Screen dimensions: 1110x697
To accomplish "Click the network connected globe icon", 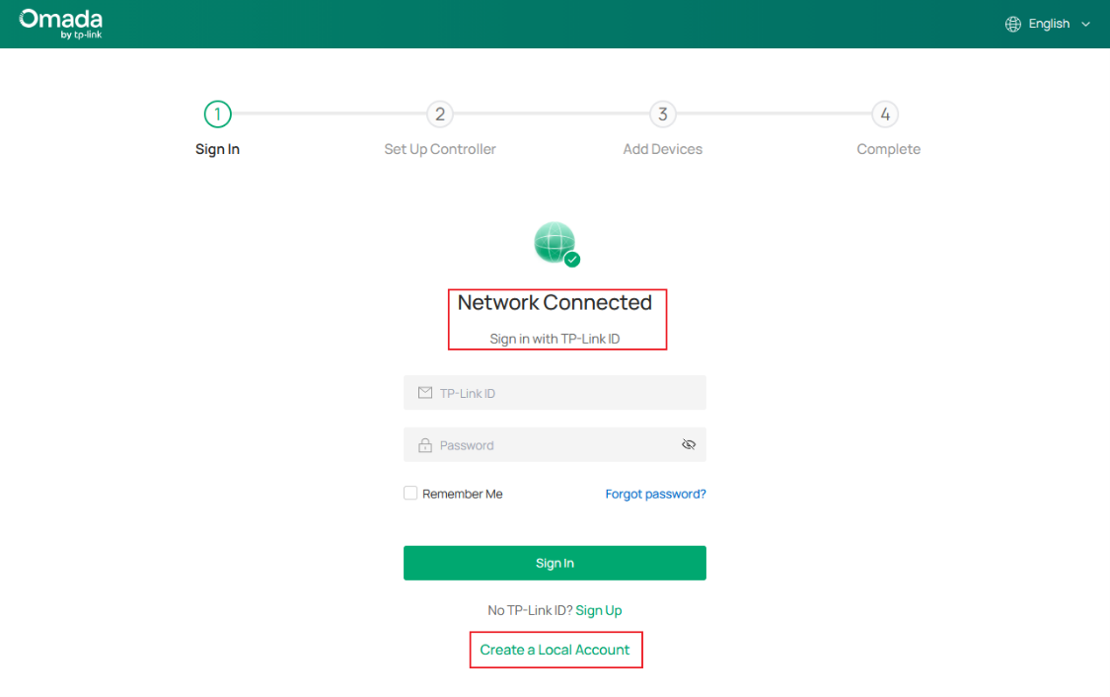I will (556, 245).
